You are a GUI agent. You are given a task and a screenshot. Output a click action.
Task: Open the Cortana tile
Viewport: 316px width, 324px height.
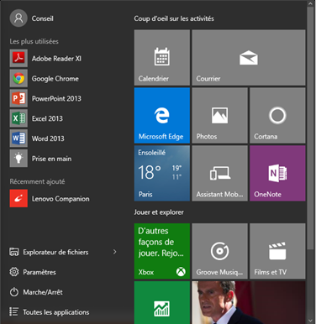[277, 115]
